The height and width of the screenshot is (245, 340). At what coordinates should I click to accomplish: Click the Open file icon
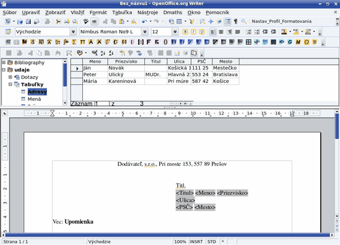[20, 22]
